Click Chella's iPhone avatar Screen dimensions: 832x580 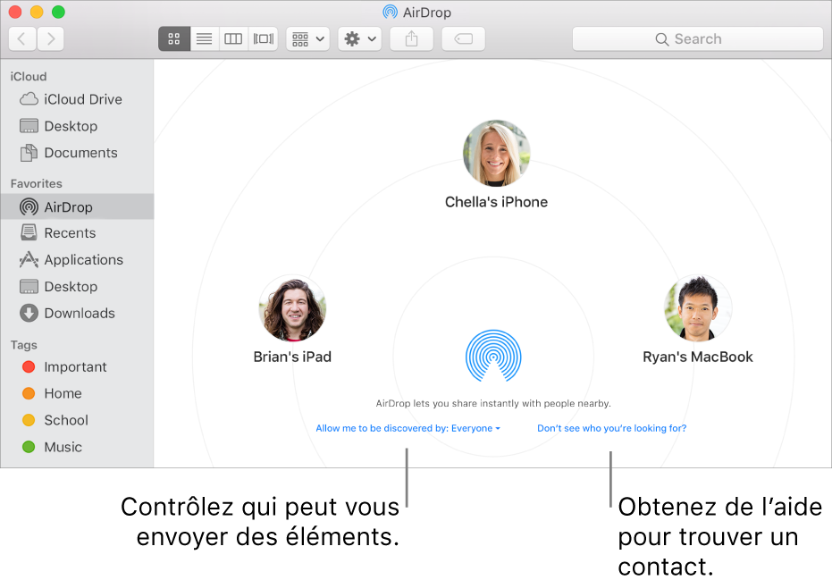(496, 153)
